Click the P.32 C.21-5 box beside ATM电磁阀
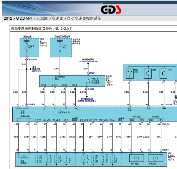Image resolution: width=177 pixels, height=169 pixels. 171,159
